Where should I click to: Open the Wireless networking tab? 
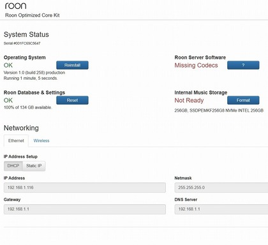(x=41, y=141)
